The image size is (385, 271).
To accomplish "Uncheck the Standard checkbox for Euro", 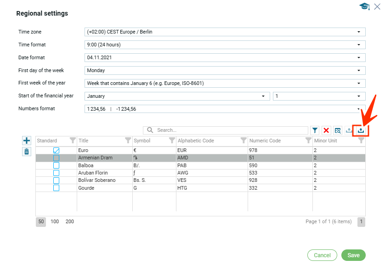I will [x=56, y=150].
